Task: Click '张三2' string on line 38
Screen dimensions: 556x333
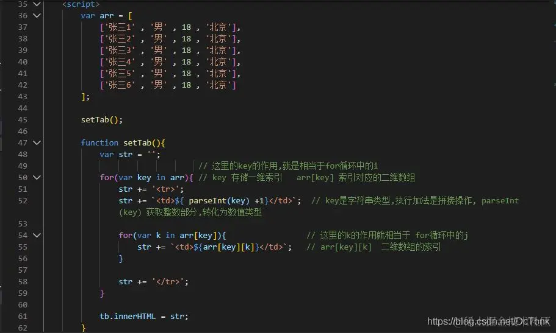Action: click(x=120, y=38)
